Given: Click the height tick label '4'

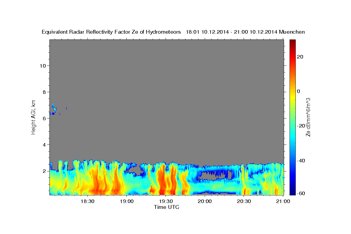Looking at the screenshot, I should (x=44, y=145).
